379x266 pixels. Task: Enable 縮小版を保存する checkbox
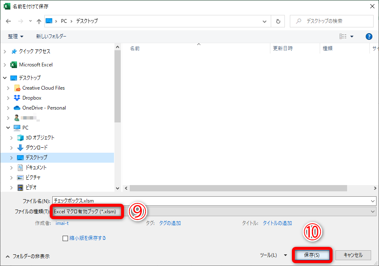65,239
